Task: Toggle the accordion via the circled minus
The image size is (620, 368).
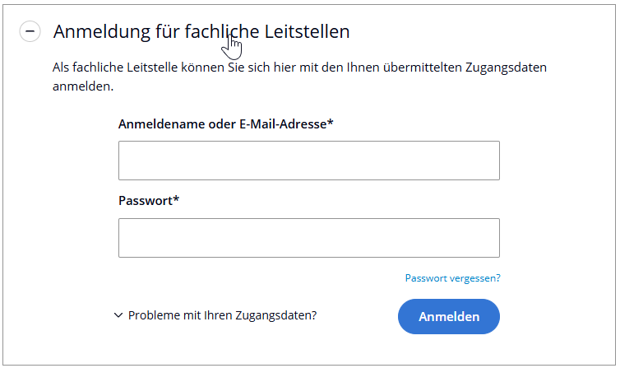Action: point(30,31)
